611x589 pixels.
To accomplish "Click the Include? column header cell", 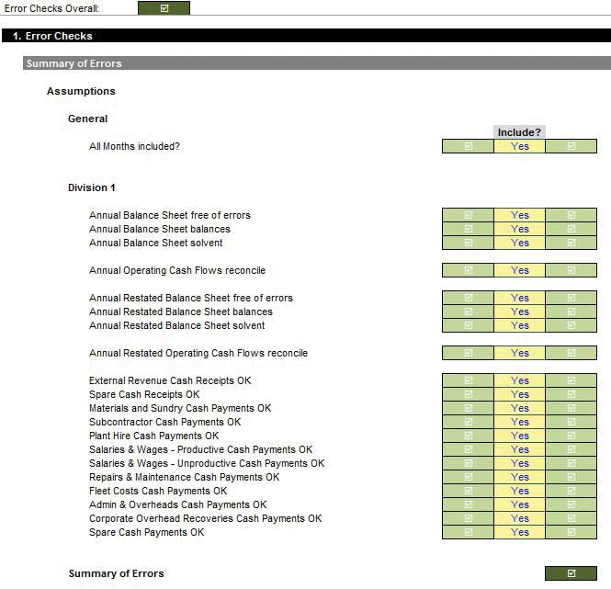I will [519, 132].
